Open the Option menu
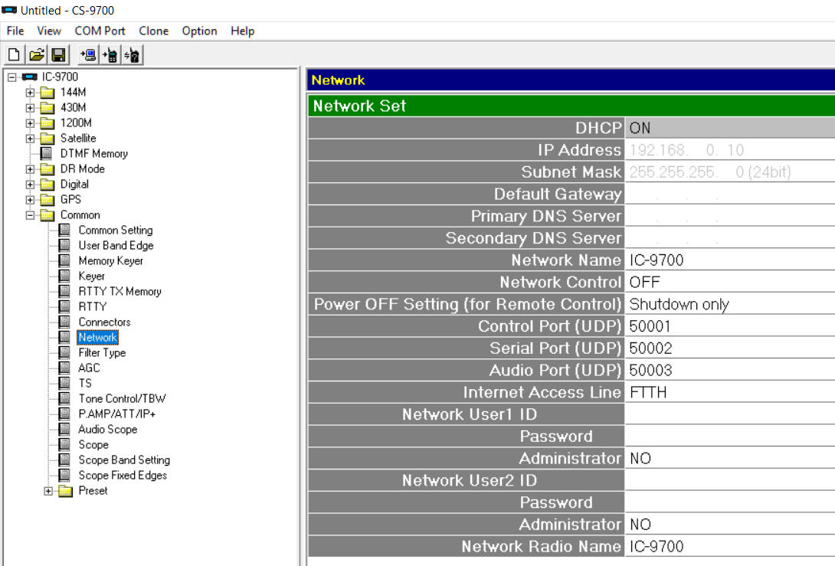The image size is (835, 566). (x=199, y=31)
